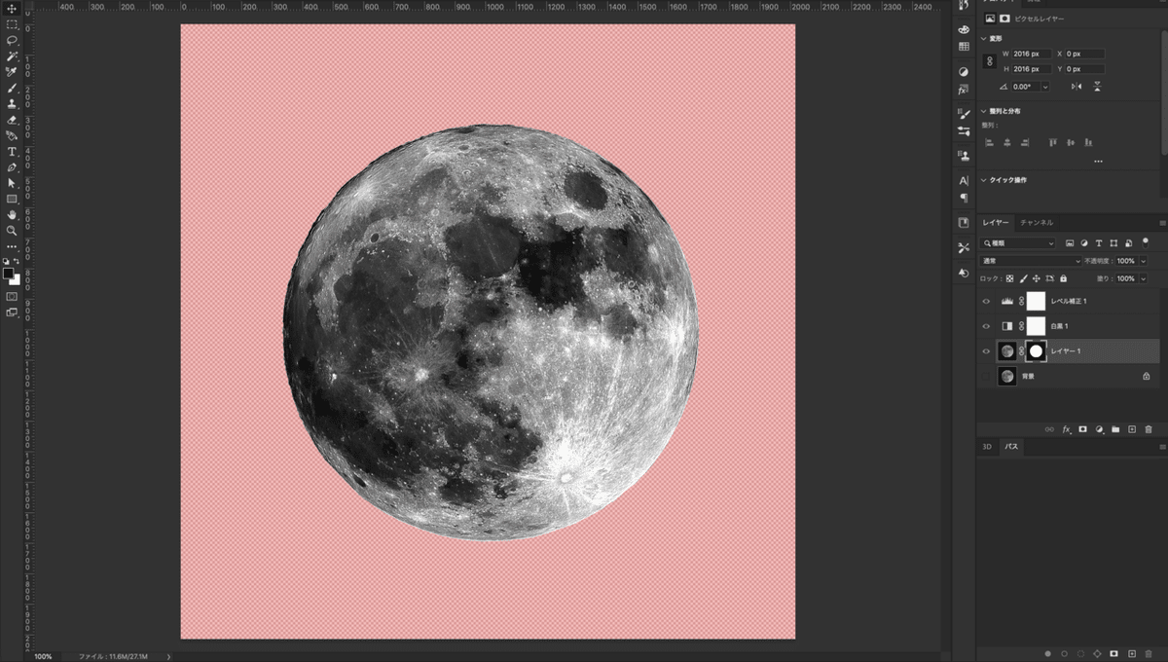
Task: Flip vertical in the Transform section
Action: click(1097, 87)
